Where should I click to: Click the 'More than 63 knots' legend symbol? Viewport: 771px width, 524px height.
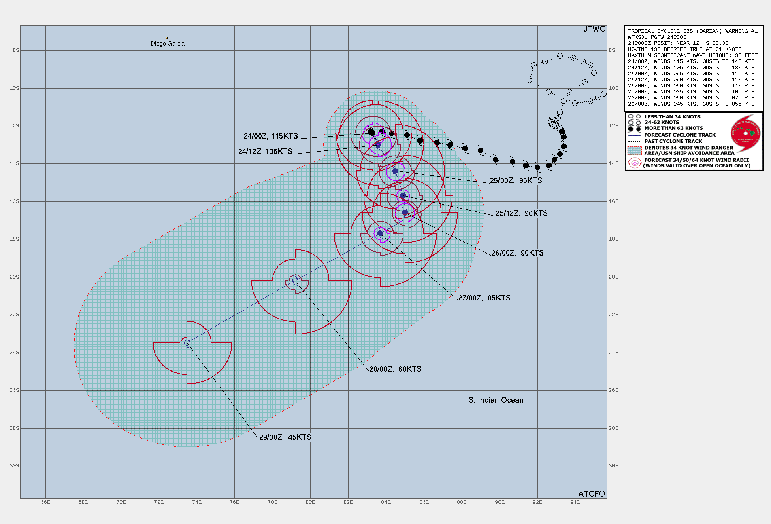pos(634,128)
